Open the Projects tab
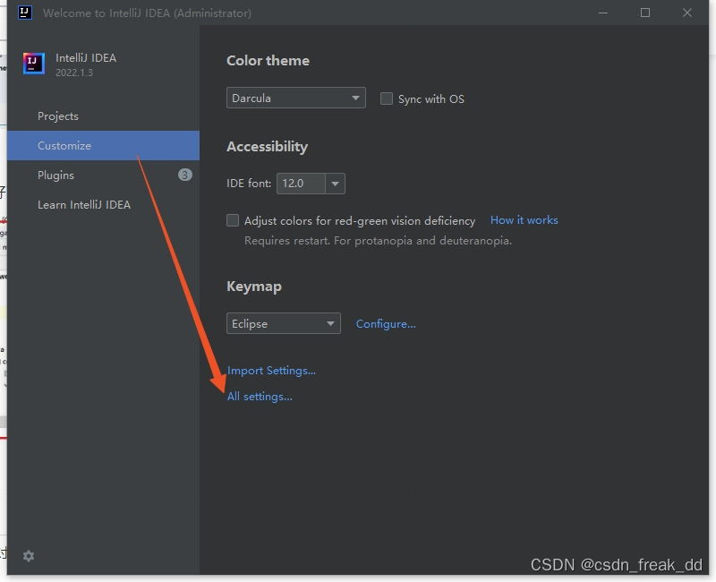Viewport: 716px width, 582px height. pos(103,116)
